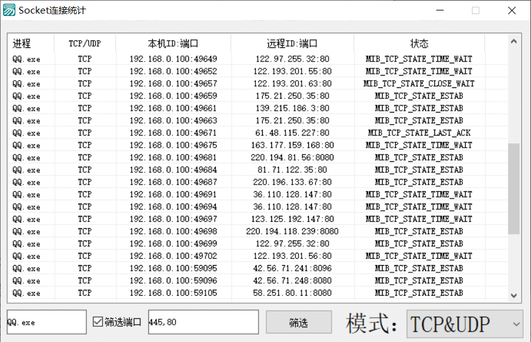The height and width of the screenshot is (342, 531).
Task: Click the 远程ID:端口 column header
Action: point(292,44)
